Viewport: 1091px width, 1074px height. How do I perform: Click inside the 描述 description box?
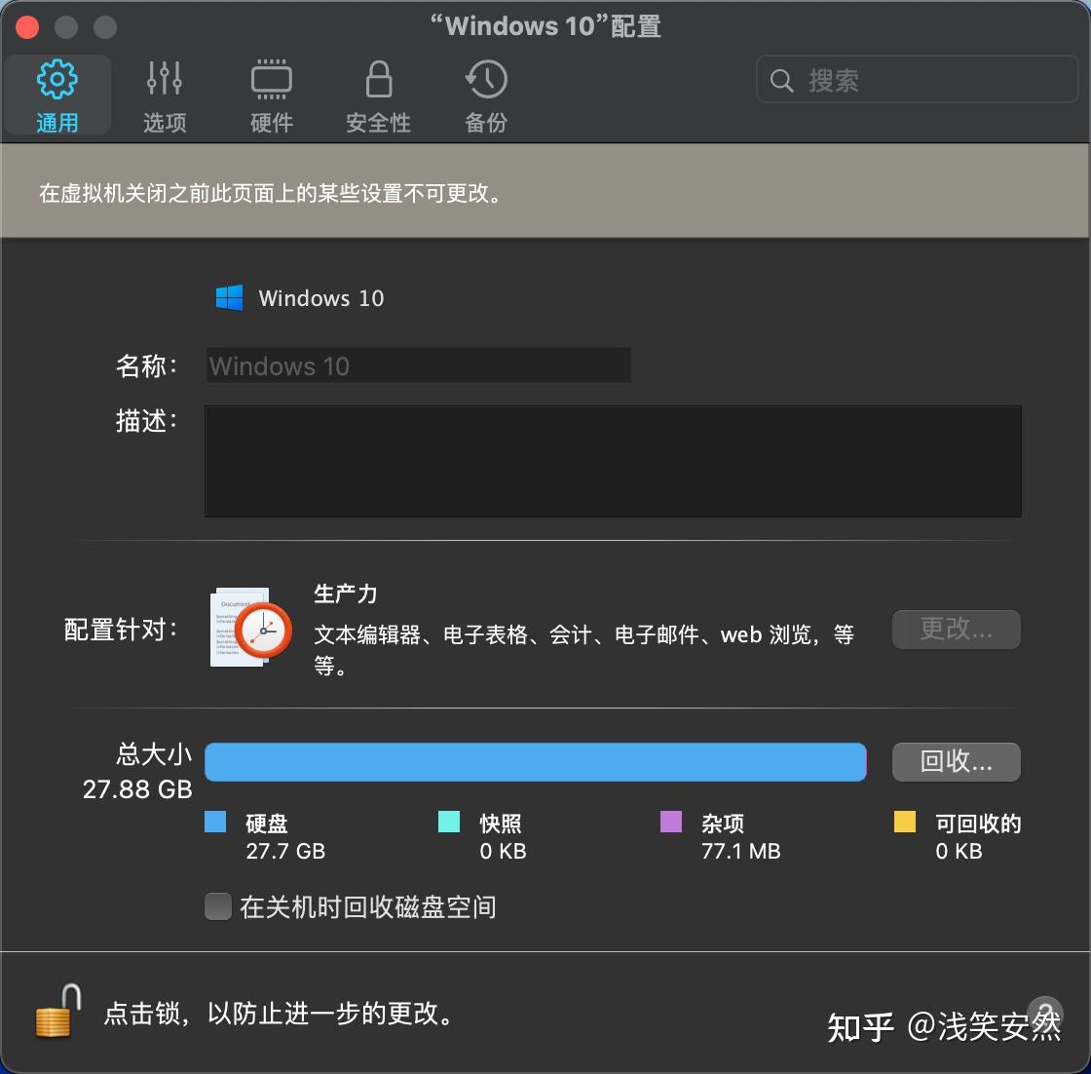coord(612,461)
